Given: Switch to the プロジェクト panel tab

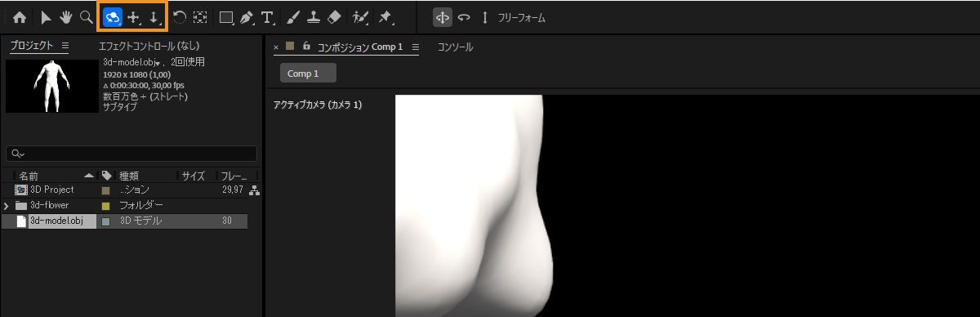Looking at the screenshot, I should (31, 46).
